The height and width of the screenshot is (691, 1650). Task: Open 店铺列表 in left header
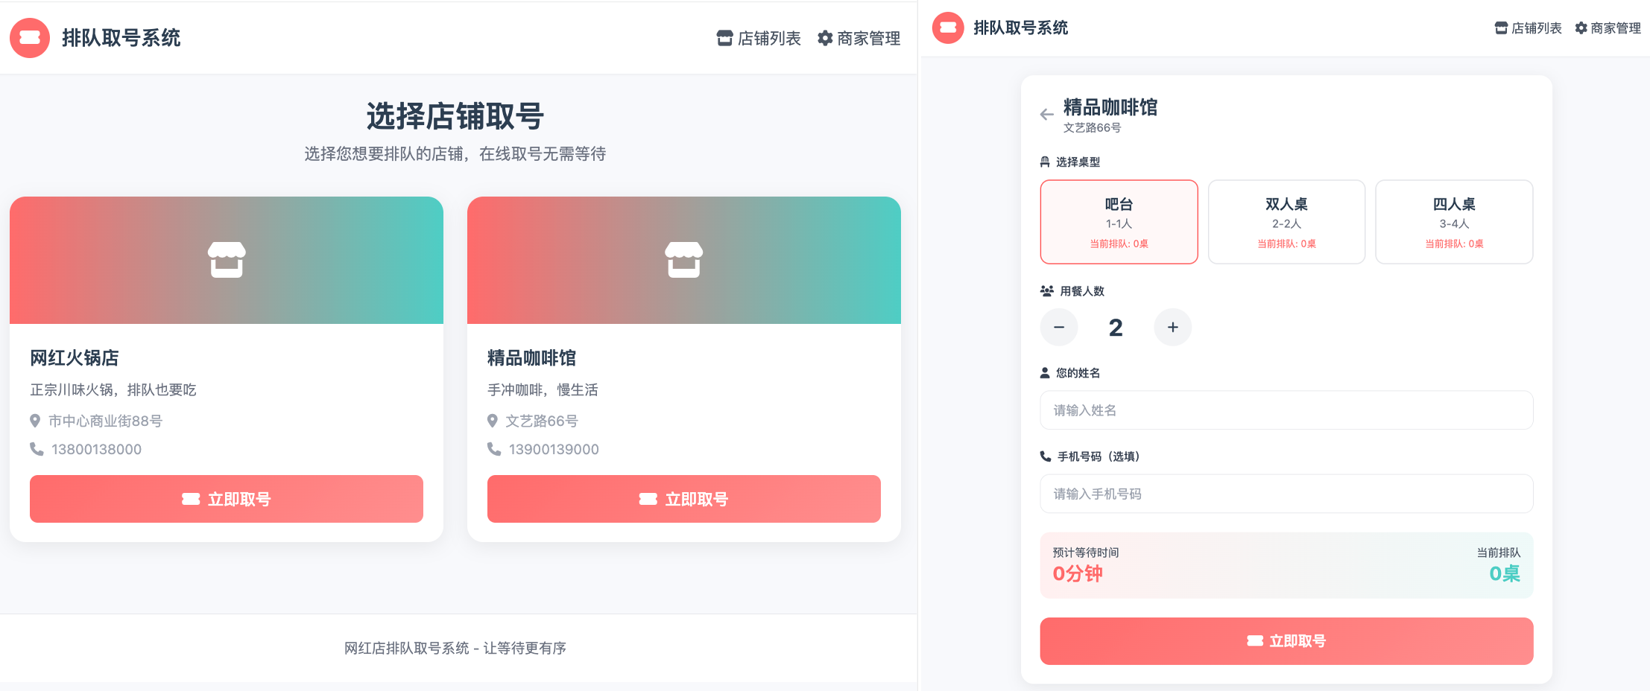click(759, 38)
